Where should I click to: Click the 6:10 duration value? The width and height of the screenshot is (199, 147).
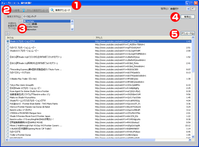pyautogui.click(x=189, y=85)
